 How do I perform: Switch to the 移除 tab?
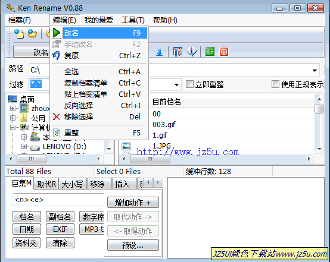click(x=99, y=184)
